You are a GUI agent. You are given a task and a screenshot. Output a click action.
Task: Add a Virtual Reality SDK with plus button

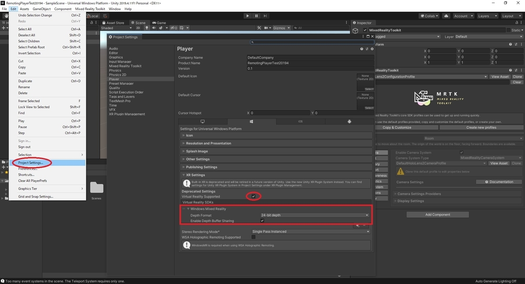(357, 225)
